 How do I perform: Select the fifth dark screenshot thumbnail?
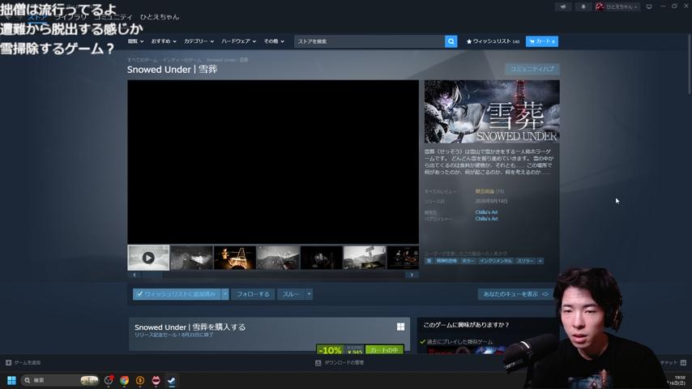tap(321, 258)
